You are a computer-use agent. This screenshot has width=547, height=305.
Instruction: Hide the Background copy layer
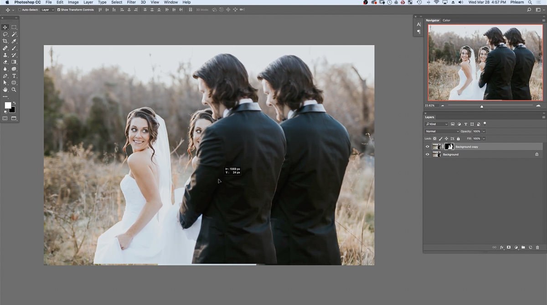coord(428,147)
